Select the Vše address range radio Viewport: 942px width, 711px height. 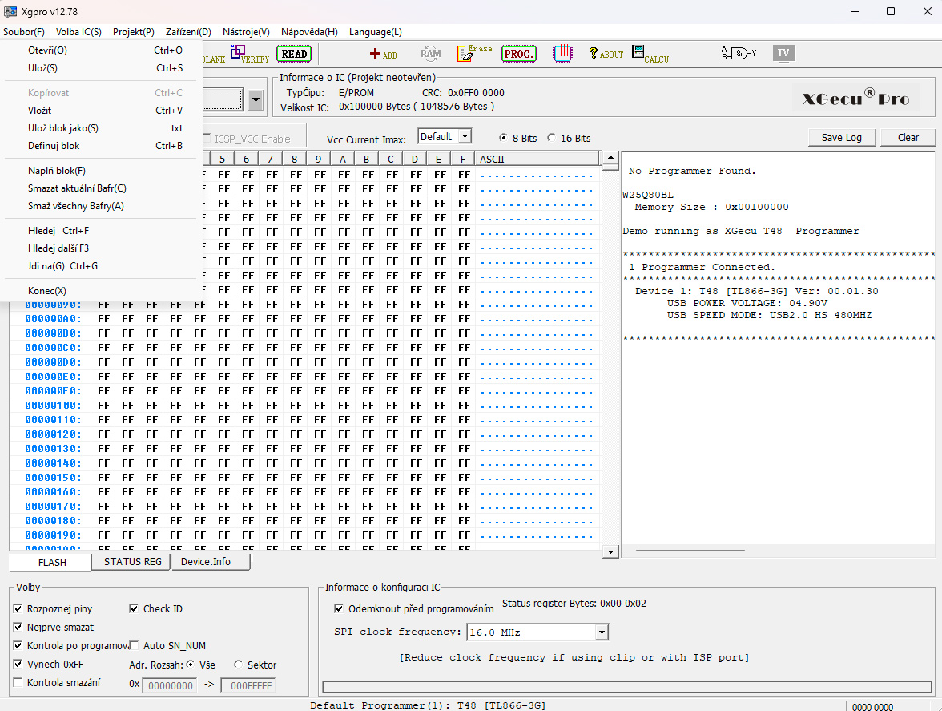[x=191, y=665]
